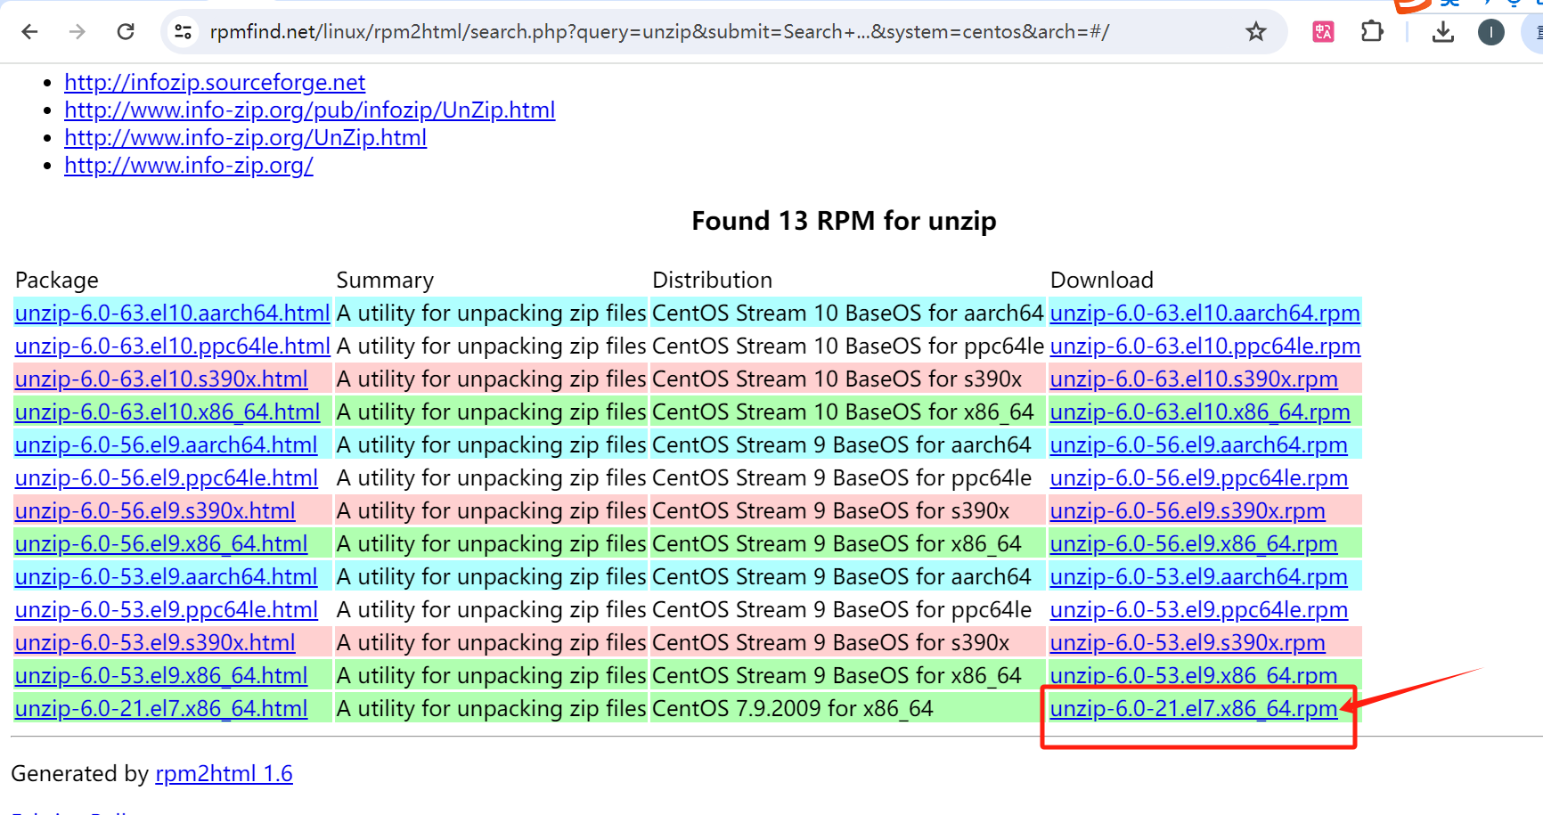1543x815 pixels.
Task: Click summary cell in unzip-6.0-63.el10.aarch64 row
Action: (491, 313)
